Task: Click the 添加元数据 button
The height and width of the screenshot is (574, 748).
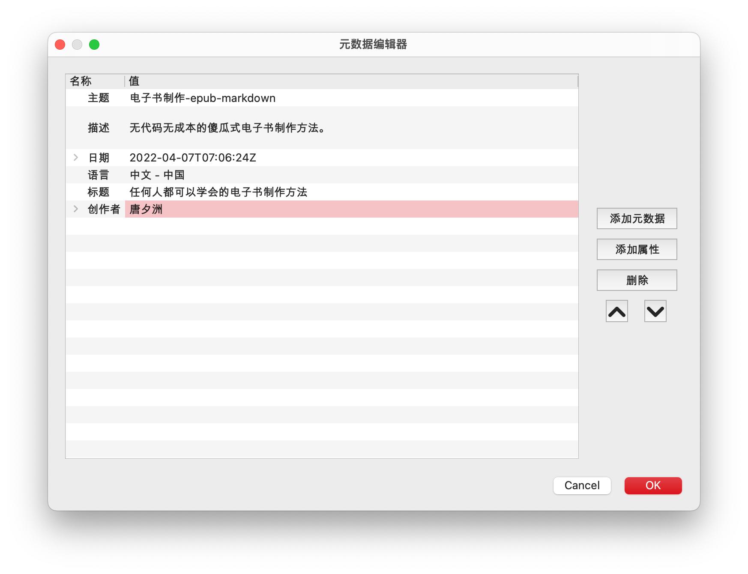Action: pyautogui.click(x=637, y=218)
